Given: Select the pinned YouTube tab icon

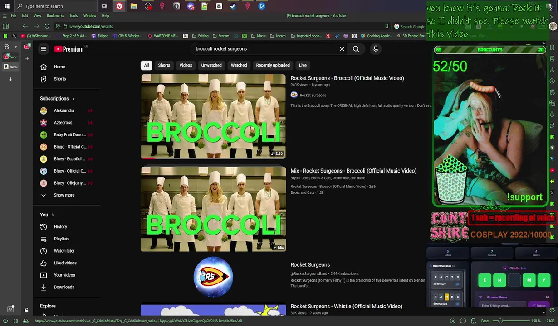Looking at the screenshot, I should click(x=27, y=47).
